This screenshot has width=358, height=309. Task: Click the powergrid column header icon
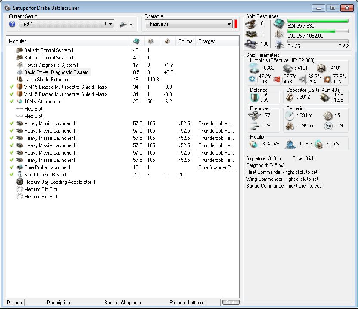click(x=151, y=41)
